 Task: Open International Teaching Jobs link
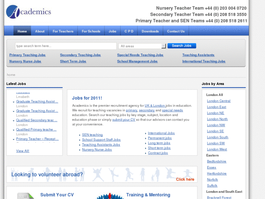click(x=204, y=61)
